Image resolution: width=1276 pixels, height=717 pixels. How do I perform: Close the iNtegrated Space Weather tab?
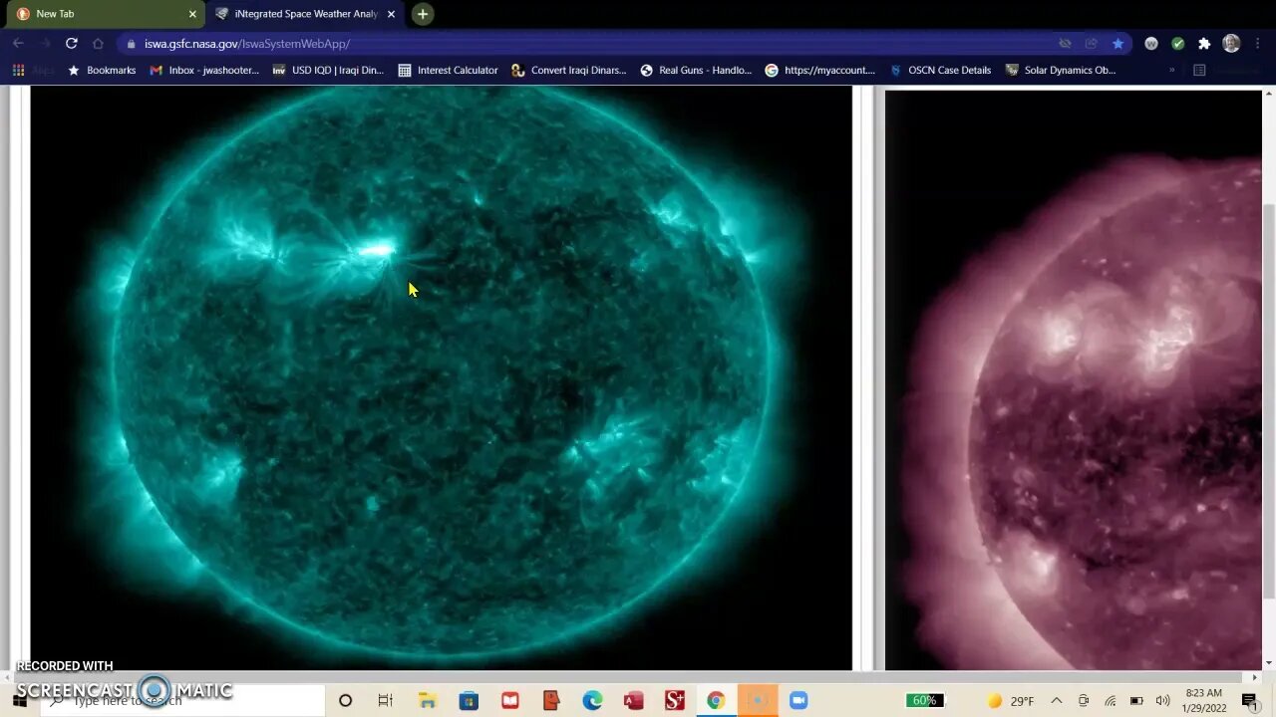391,14
